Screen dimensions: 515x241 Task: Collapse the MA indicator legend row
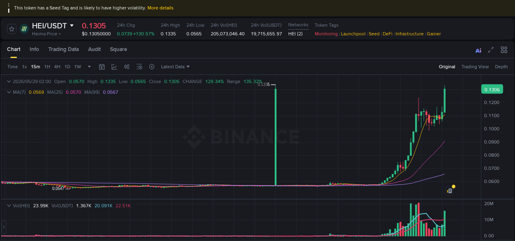(9, 92)
